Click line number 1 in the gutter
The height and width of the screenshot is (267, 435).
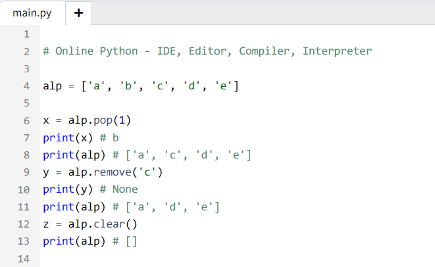[26, 34]
